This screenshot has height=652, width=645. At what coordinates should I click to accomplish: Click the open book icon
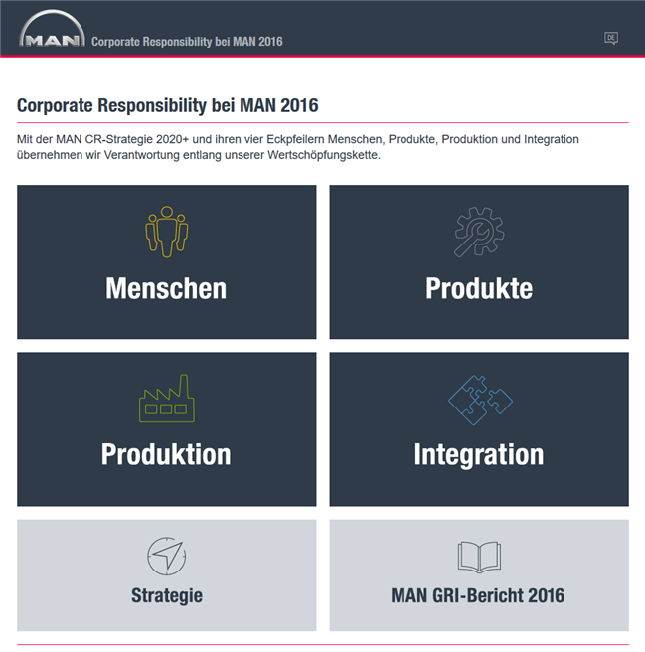coord(478,556)
